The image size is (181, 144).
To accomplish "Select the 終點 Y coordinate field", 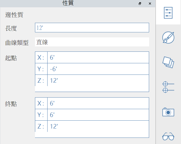I will tap(98, 115).
